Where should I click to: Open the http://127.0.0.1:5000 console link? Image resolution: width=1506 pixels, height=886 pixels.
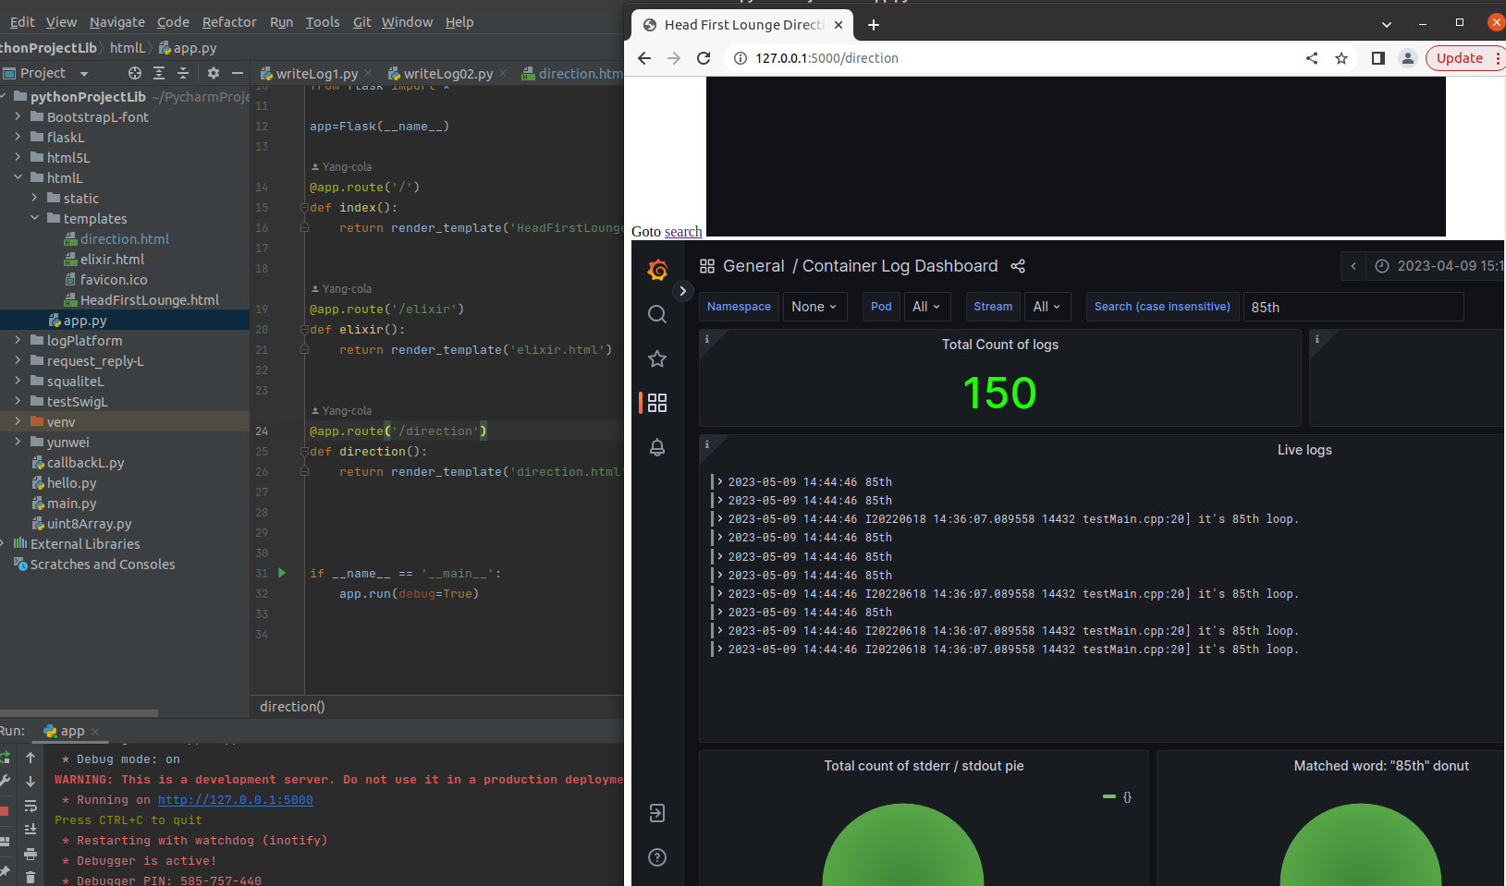pos(235,800)
